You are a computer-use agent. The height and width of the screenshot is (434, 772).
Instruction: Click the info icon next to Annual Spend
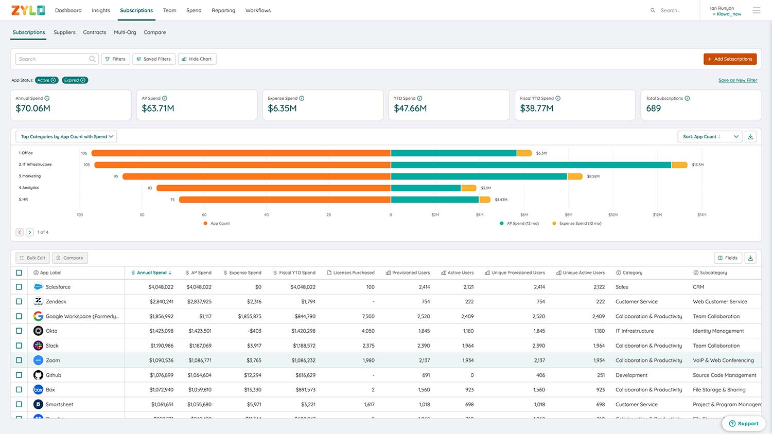coord(46,98)
